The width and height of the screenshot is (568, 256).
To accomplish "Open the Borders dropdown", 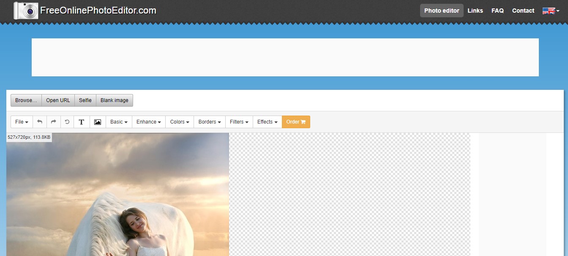I will pos(210,122).
